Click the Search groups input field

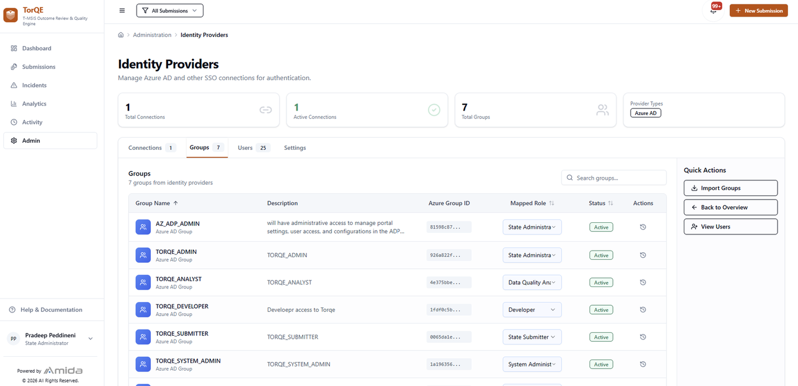coord(613,178)
